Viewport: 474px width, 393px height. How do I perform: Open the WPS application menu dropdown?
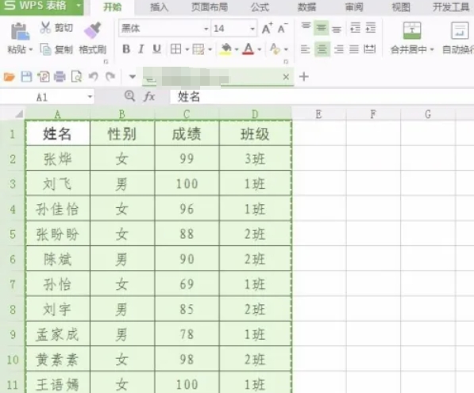79,6
